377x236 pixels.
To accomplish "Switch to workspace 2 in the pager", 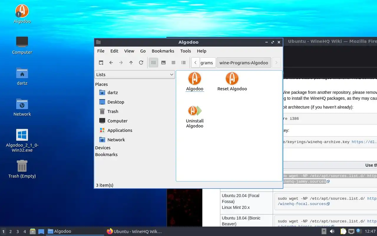I will point(11,232).
